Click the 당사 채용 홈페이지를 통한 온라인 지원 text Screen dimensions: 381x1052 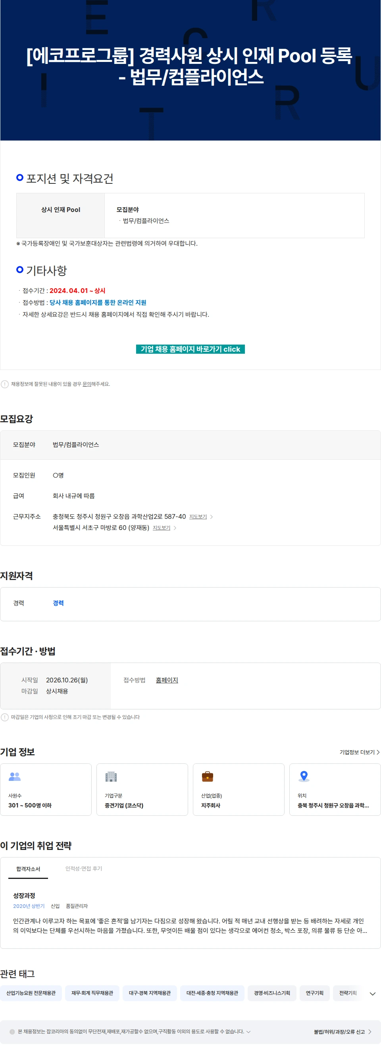[x=98, y=302]
